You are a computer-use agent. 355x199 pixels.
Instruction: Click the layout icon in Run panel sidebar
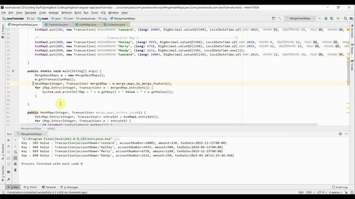(9, 172)
